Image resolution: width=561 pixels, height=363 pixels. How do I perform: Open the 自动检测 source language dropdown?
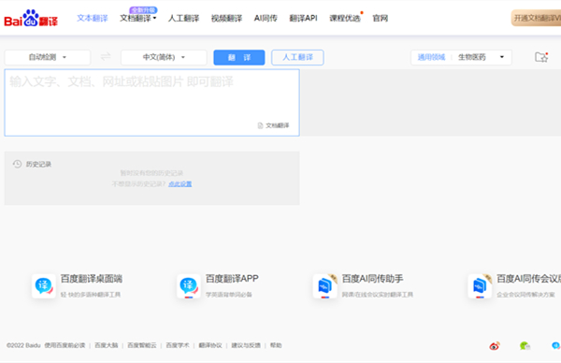coord(48,57)
